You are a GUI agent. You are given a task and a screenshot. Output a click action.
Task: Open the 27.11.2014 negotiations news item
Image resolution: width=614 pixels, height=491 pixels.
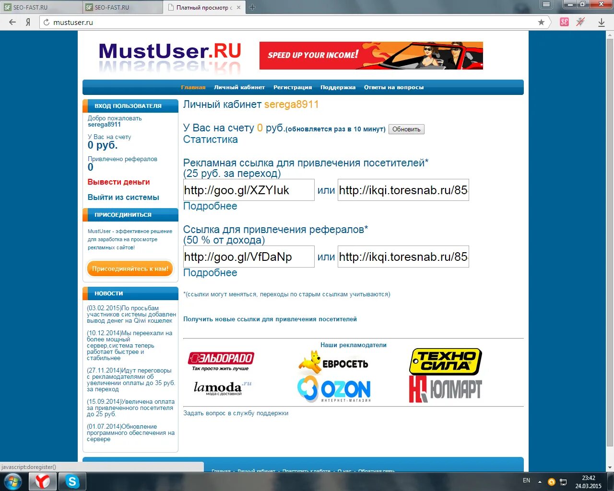point(131,380)
